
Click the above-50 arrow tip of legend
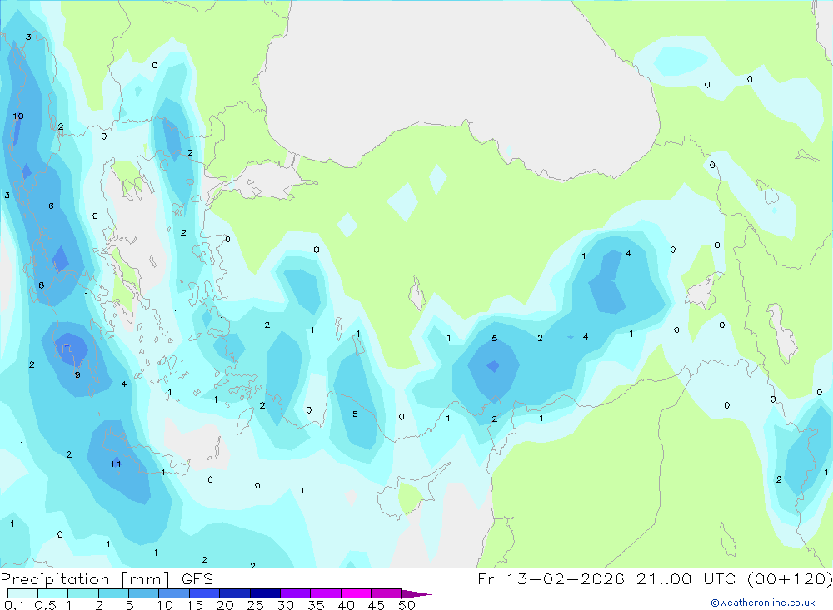click(x=416, y=594)
